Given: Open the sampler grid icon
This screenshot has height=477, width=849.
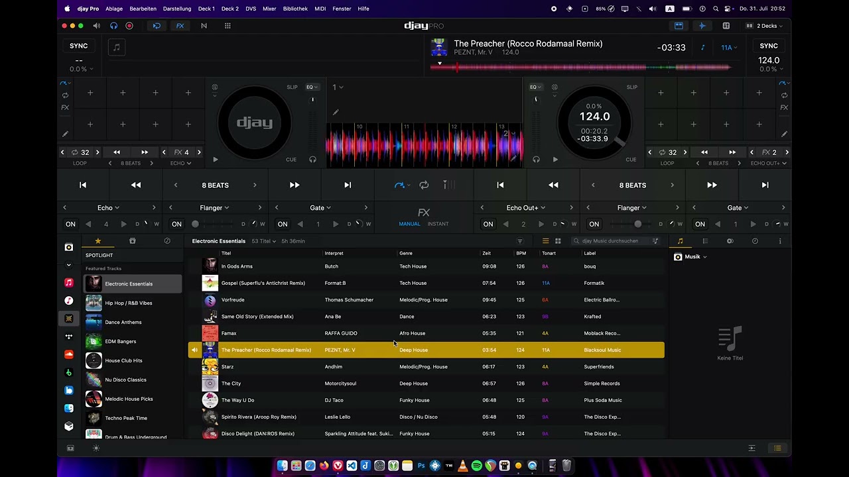Looking at the screenshot, I should tap(228, 26).
